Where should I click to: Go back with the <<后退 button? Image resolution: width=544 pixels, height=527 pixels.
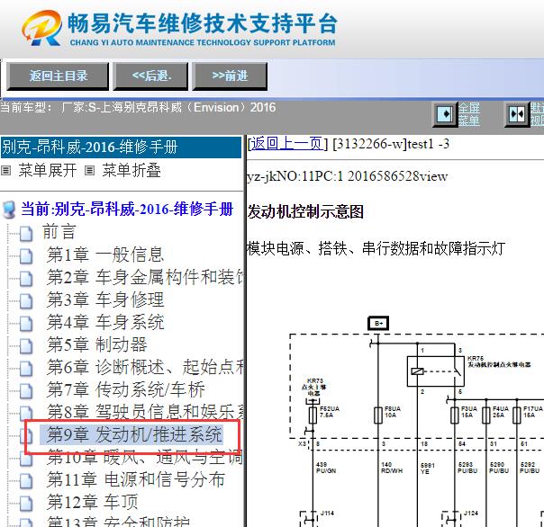[150, 76]
